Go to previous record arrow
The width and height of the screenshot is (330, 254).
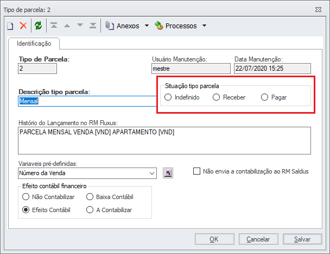pos(67,26)
